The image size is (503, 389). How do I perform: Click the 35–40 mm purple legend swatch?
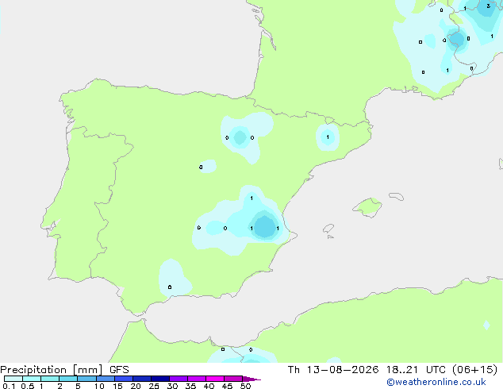click(x=197, y=379)
